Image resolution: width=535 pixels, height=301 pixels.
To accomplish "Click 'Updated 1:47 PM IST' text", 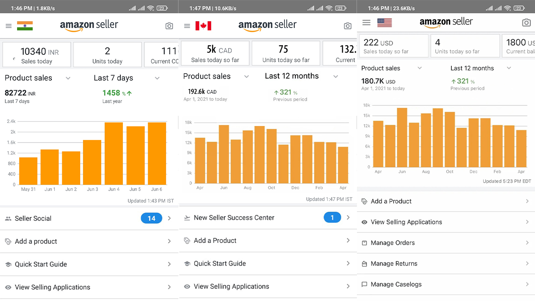I will point(329,199).
